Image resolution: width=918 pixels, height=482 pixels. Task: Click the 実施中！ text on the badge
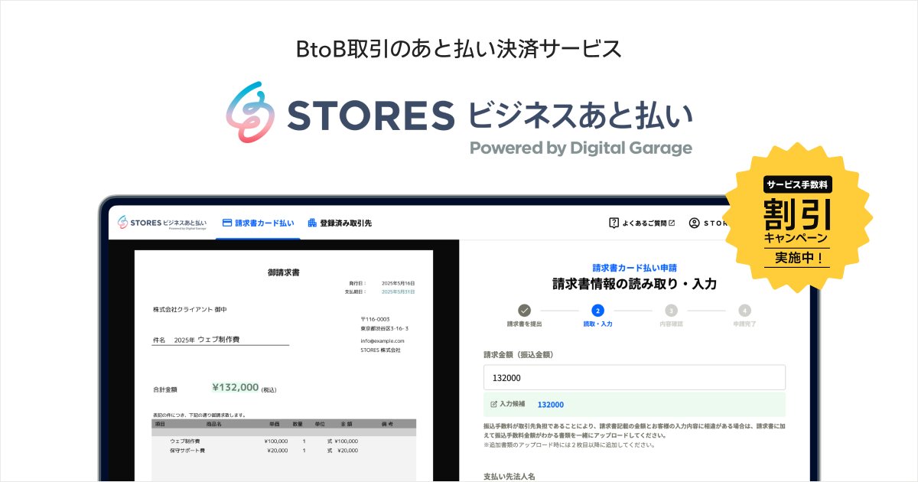pos(797,258)
